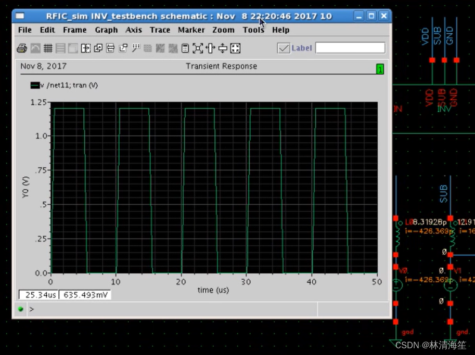Click the 635.493mV cursor readout
Image resolution: width=475 pixels, height=355 pixels.
point(85,295)
